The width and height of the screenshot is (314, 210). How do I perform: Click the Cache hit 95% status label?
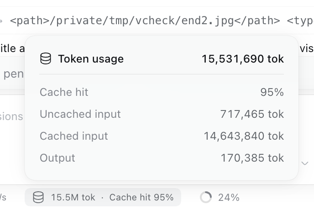click(x=141, y=197)
